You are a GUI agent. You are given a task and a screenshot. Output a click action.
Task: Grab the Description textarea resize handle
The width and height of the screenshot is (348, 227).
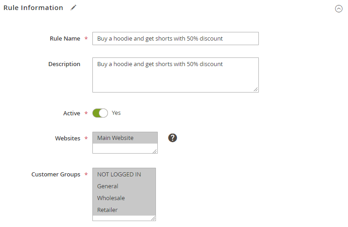[x=256, y=89]
